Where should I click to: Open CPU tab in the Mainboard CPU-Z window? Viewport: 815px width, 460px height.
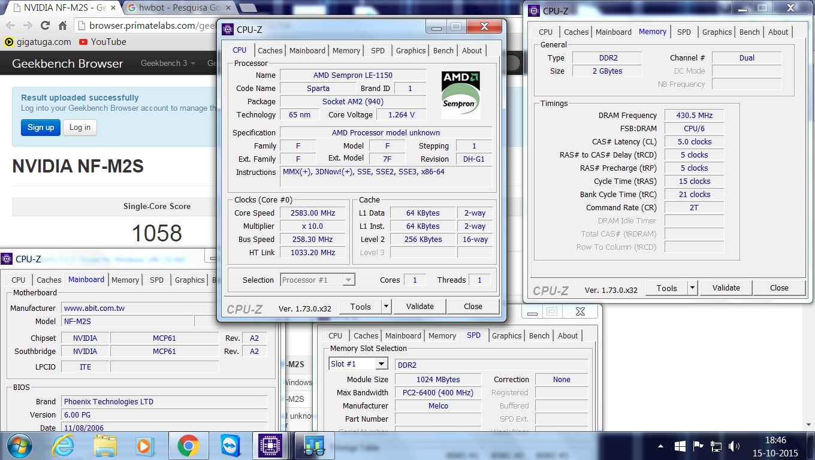19,280
